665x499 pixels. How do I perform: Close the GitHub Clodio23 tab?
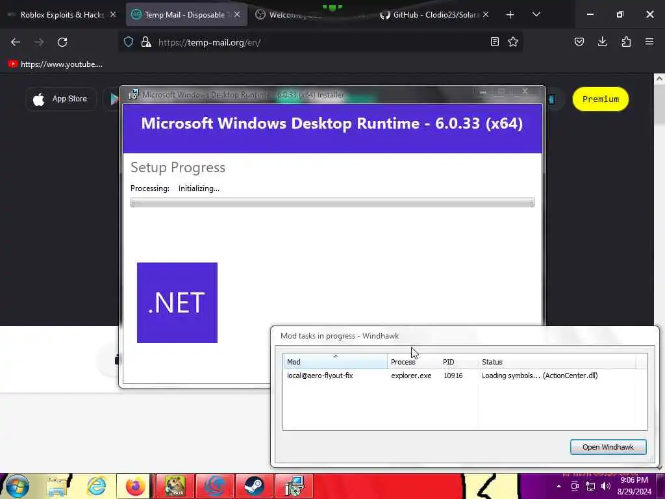(x=486, y=14)
